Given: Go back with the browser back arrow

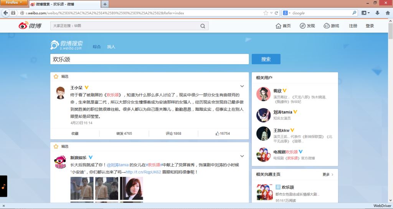Looking at the screenshot, I should tap(5, 13).
